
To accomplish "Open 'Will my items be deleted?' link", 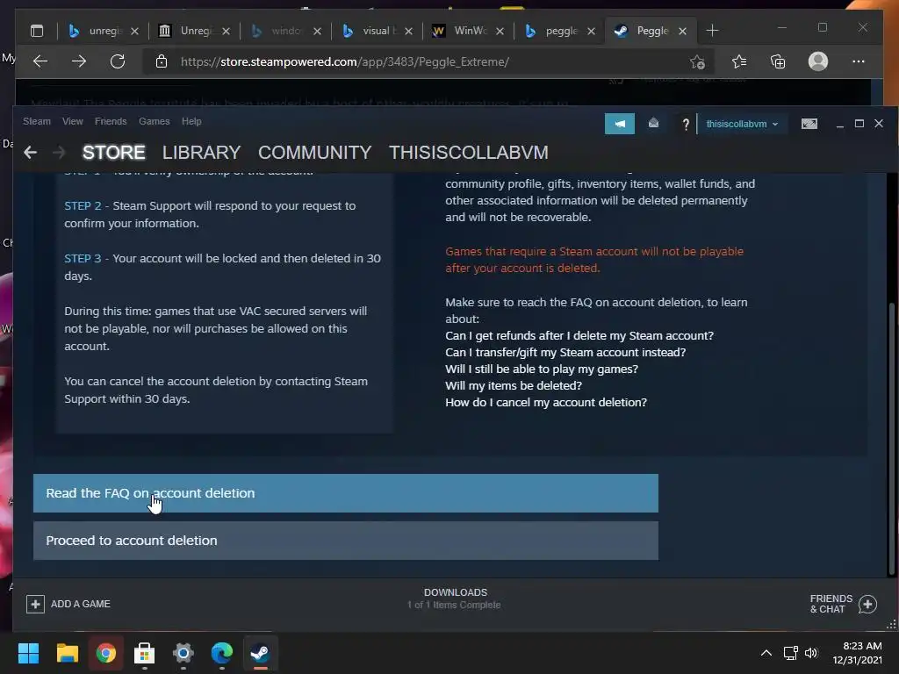I will (x=513, y=386).
